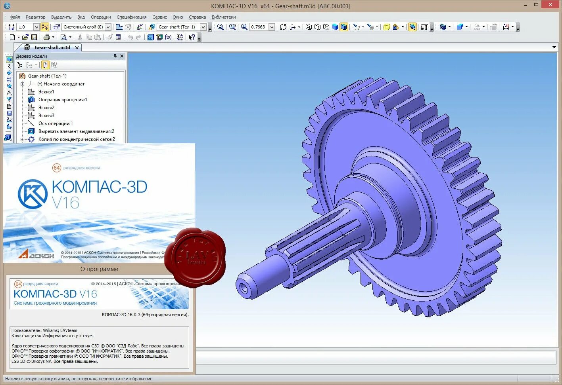This screenshot has height=385, width=562.
Task: Toggle the highlighted tree composition button
Action: point(45,65)
